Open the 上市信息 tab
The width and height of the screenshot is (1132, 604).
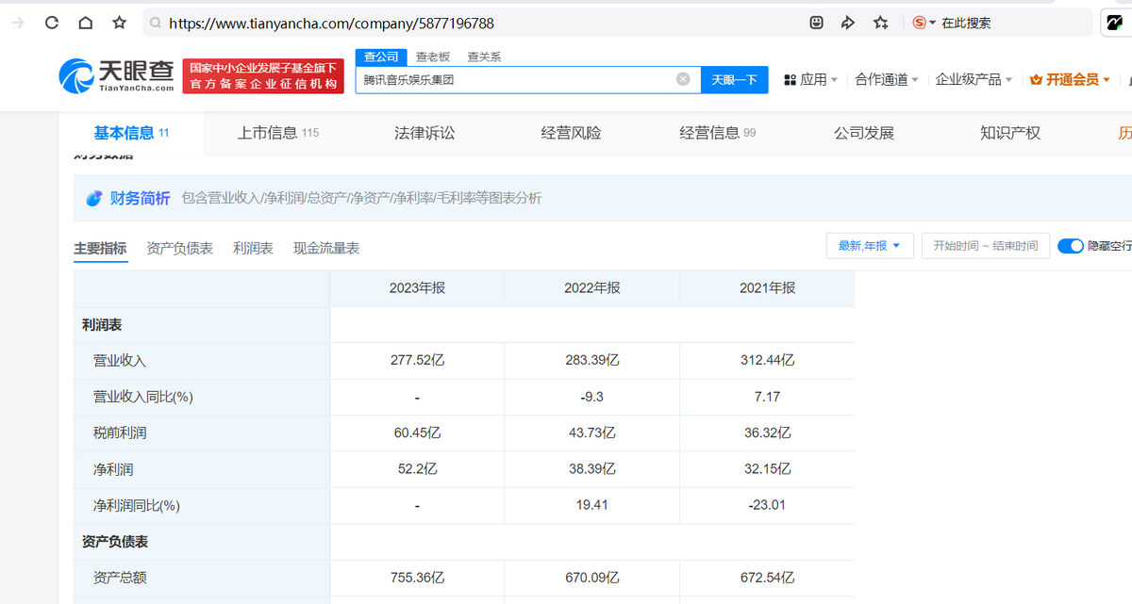point(277,133)
